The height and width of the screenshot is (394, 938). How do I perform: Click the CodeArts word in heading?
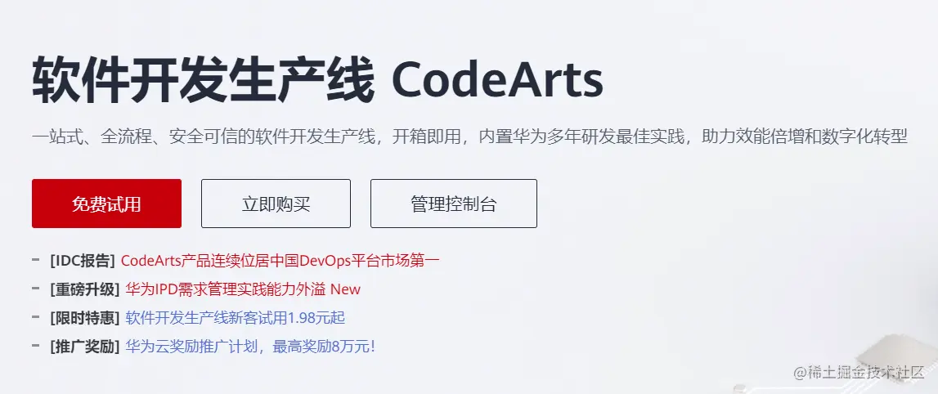pyautogui.click(x=496, y=81)
